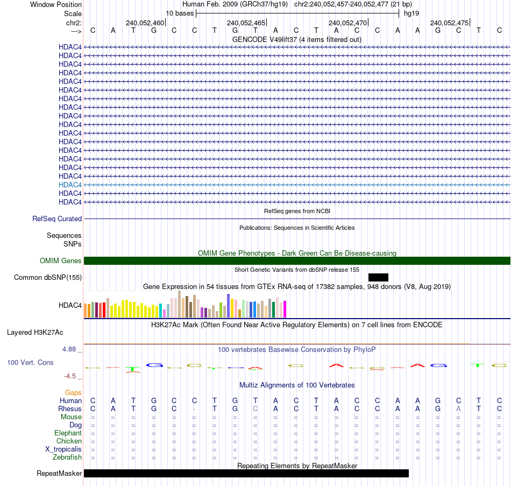Click the tall blue G in PhyloP conservation logo

pyautogui.click(x=154, y=365)
